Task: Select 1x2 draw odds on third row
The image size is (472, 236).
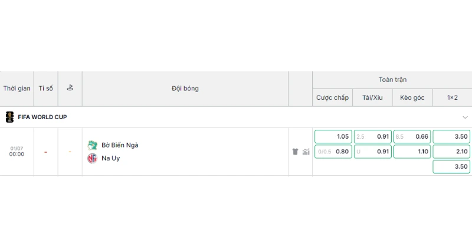Action: [451, 166]
